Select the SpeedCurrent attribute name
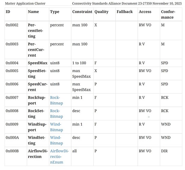Viewport: 185px width, 170px height. click(x=38, y=87)
